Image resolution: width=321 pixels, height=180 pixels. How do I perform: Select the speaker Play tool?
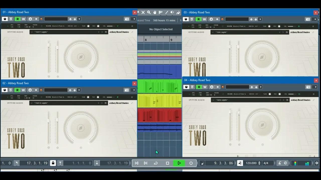point(172,12)
